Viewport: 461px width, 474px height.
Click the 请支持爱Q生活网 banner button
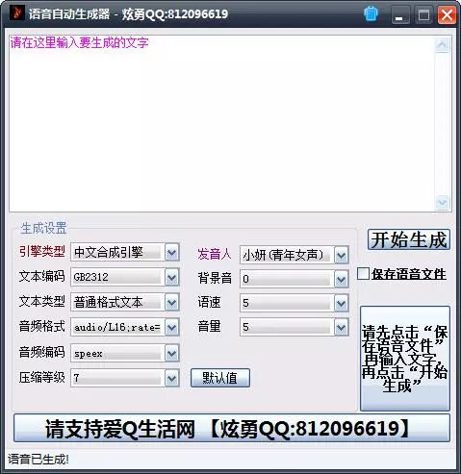(232, 428)
